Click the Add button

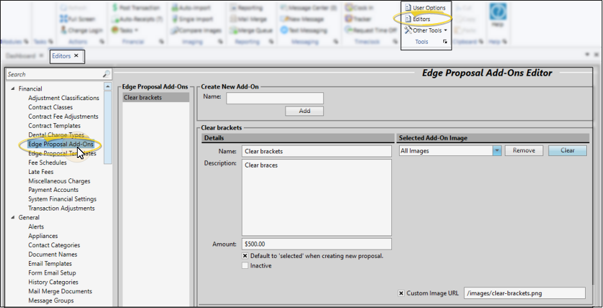[x=305, y=111]
